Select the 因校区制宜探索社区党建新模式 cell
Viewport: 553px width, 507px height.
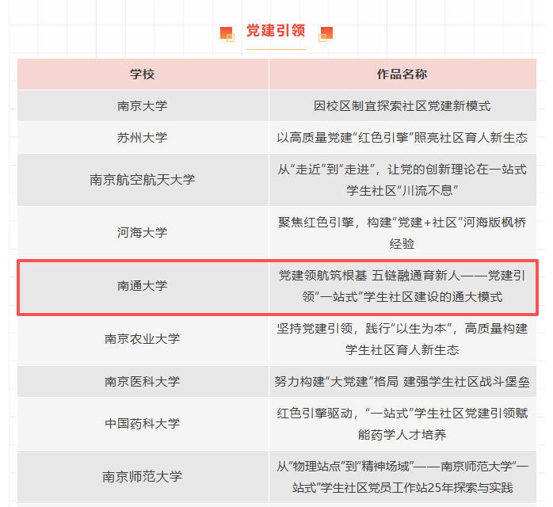click(x=402, y=106)
